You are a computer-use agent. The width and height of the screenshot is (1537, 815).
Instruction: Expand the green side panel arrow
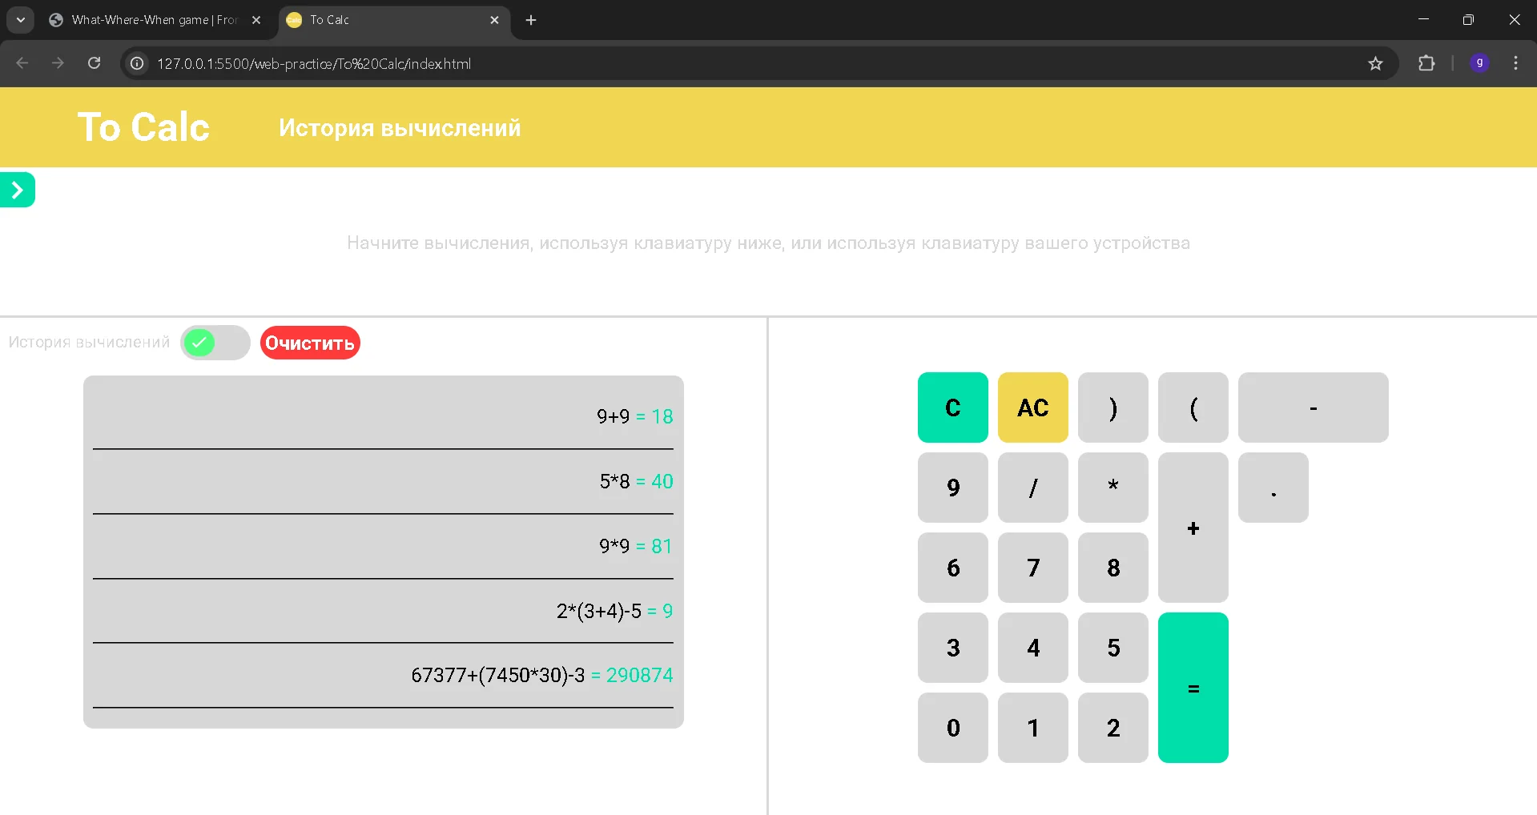point(17,190)
